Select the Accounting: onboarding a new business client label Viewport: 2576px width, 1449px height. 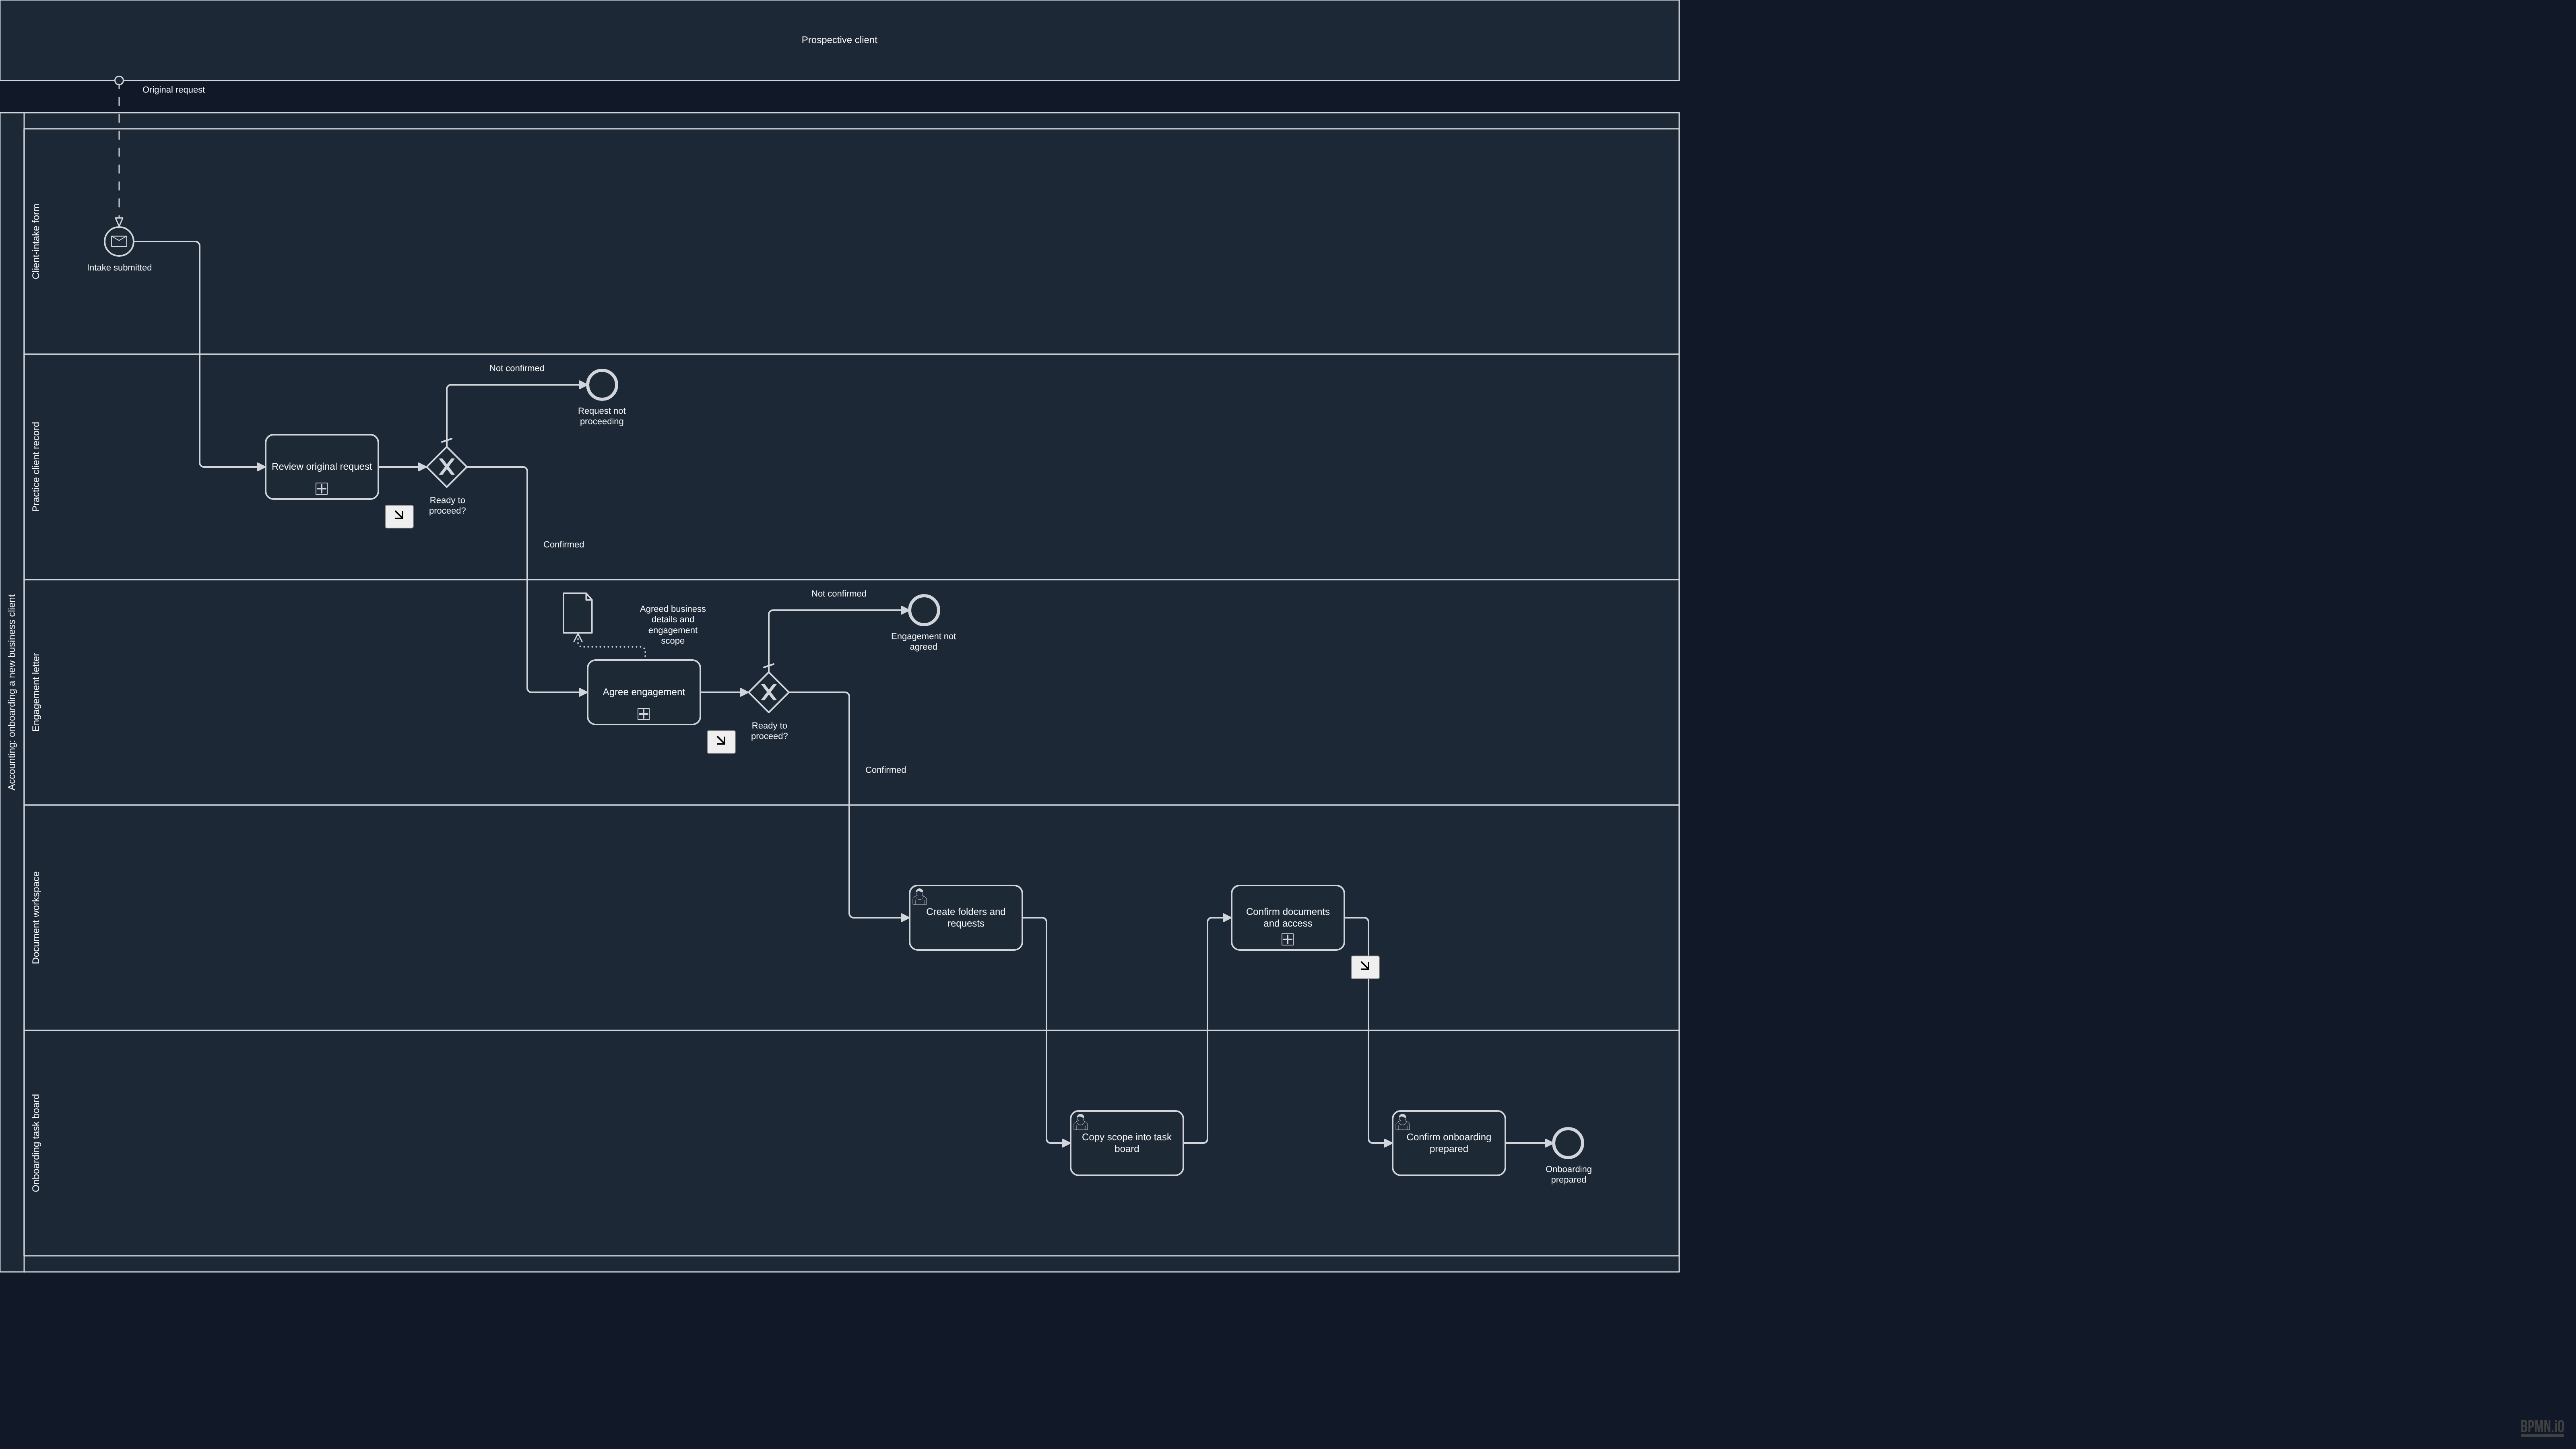point(12,692)
